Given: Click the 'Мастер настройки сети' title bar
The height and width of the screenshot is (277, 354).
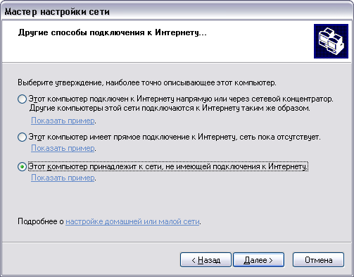Looking at the screenshot, I should tap(177, 11).
